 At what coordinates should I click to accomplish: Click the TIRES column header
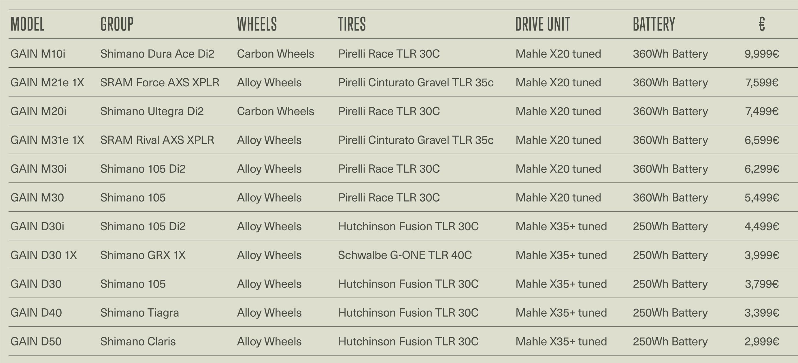pos(352,24)
